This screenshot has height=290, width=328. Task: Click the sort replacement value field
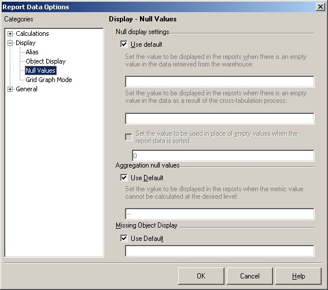[x=223, y=155]
